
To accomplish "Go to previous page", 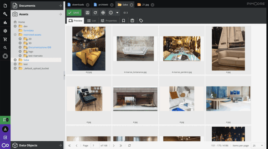I will tap(76, 146).
